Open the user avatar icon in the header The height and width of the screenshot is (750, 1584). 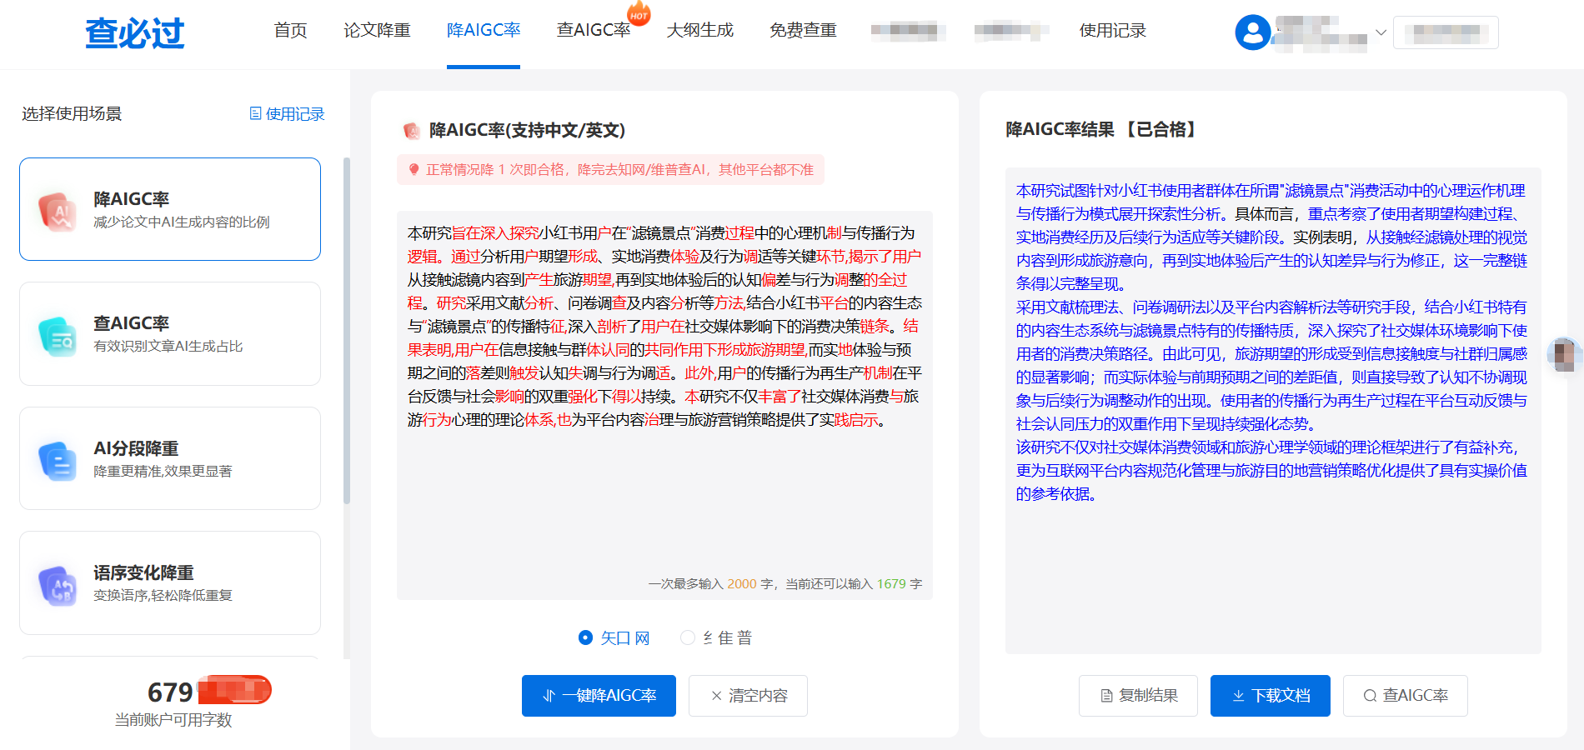coord(1252,32)
